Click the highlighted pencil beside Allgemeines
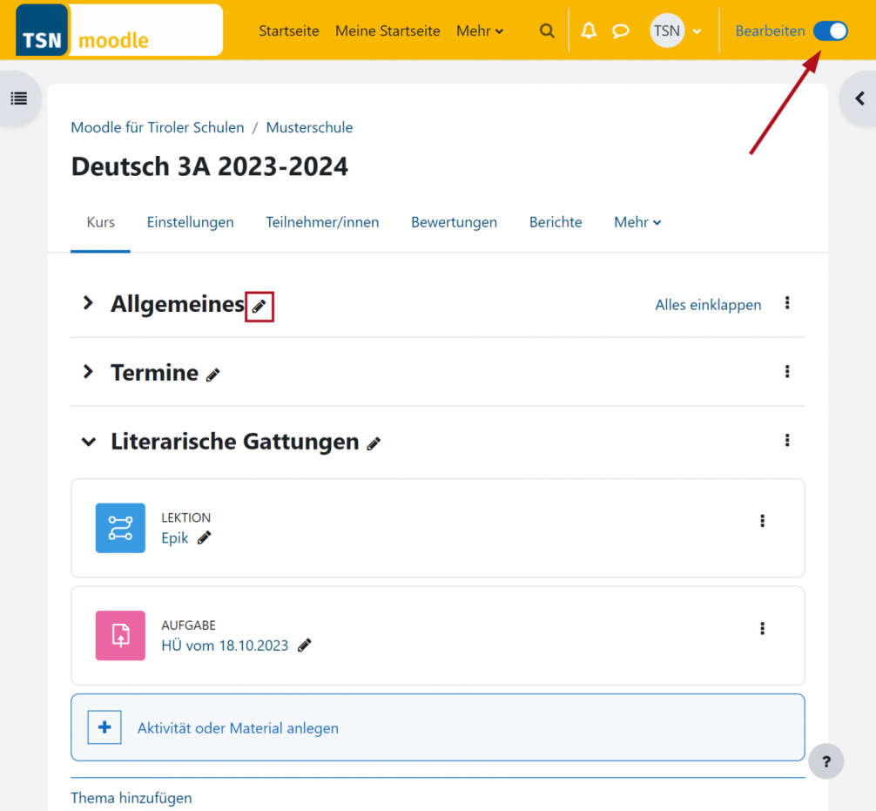The width and height of the screenshot is (876, 811). pos(259,305)
